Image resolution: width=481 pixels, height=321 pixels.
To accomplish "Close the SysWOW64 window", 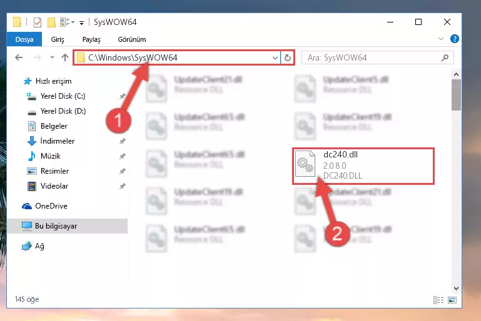I will tap(447, 22).
